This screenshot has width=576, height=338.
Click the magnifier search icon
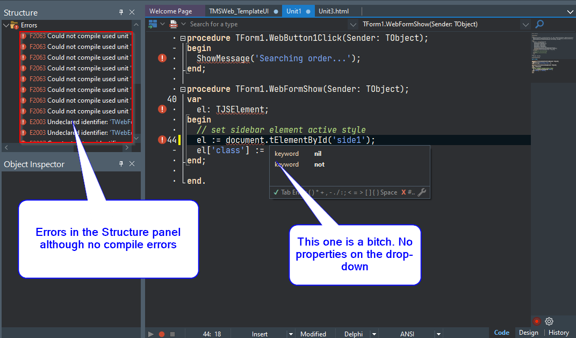click(x=539, y=24)
